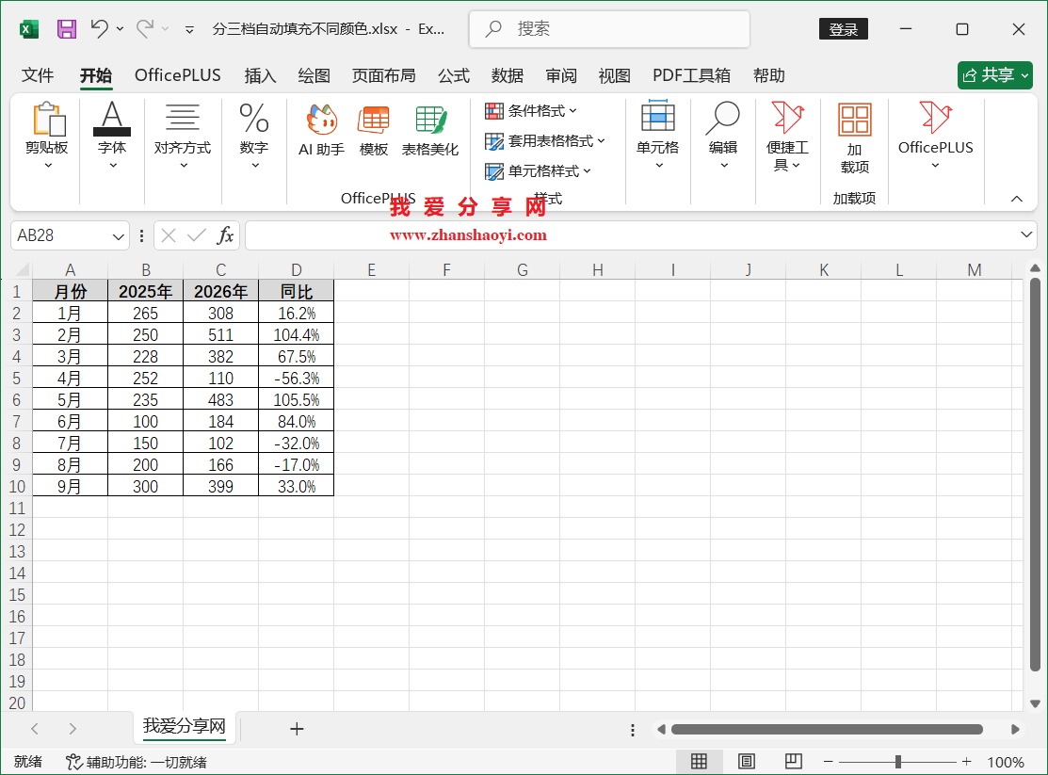Customize Quick Access Toolbar dropdown

[190, 29]
